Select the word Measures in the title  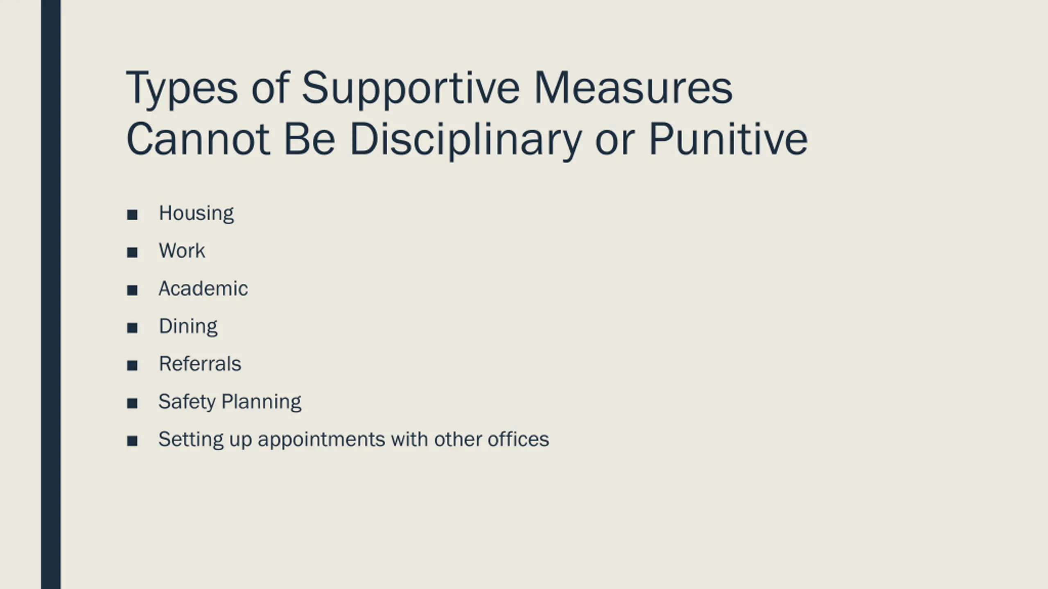(633, 88)
